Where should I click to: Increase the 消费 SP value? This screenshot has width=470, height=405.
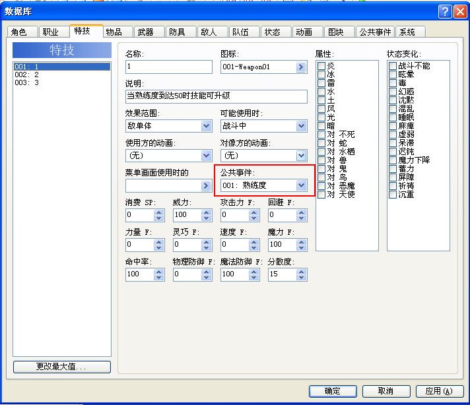(x=159, y=212)
